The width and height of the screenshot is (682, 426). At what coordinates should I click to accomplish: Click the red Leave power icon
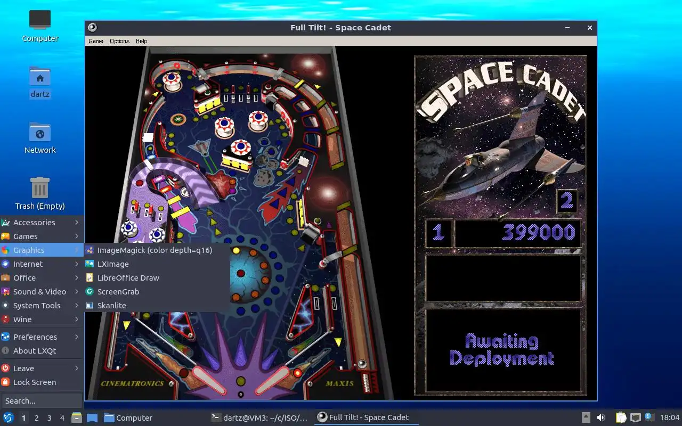5,368
